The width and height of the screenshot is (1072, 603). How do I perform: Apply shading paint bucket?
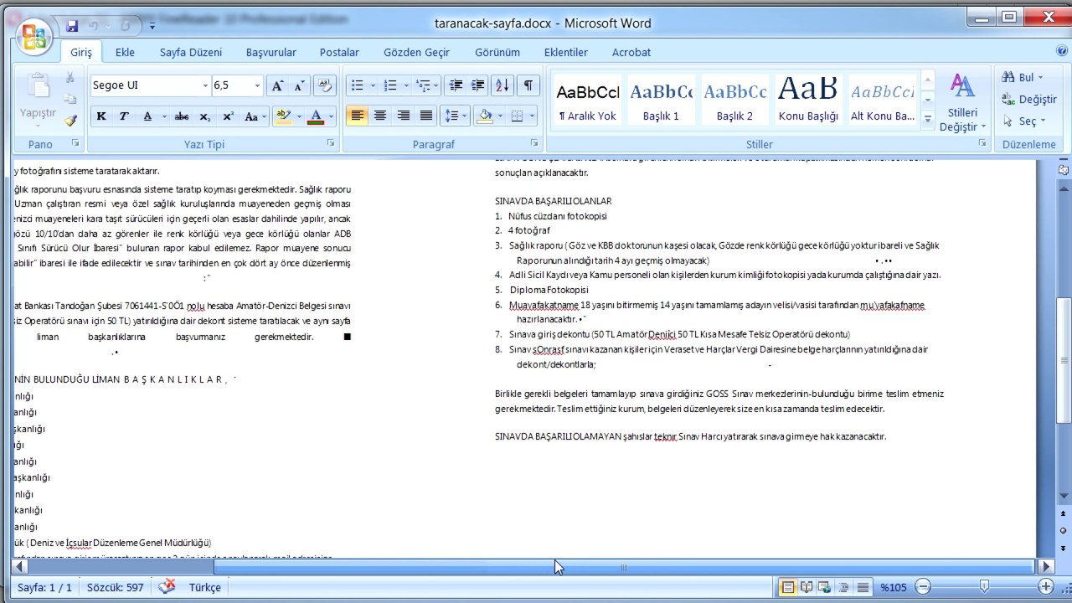point(484,116)
